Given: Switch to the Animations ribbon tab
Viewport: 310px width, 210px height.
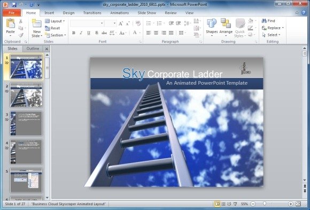Looking at the screenshot, I should [x=119, y=13].
